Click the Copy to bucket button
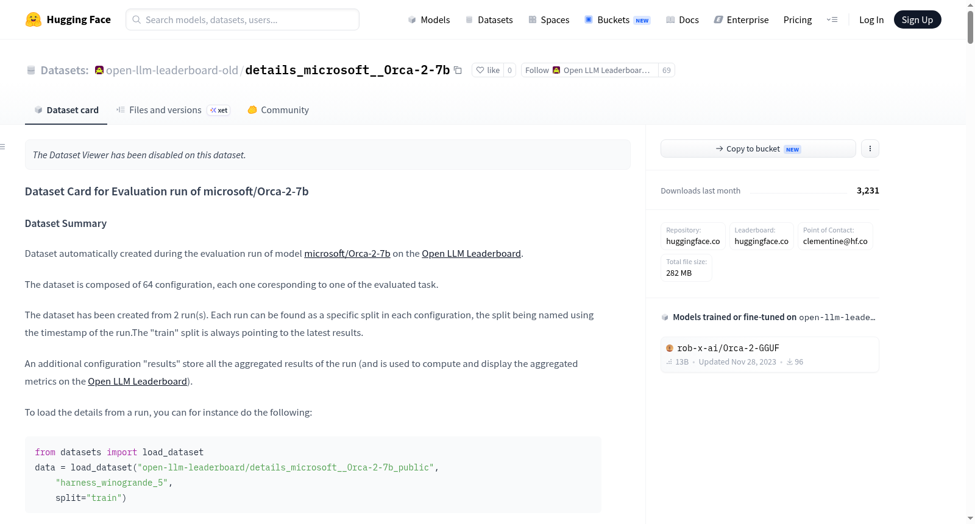The height and width of the screenshot is (524, 975). tap(758, 148)
